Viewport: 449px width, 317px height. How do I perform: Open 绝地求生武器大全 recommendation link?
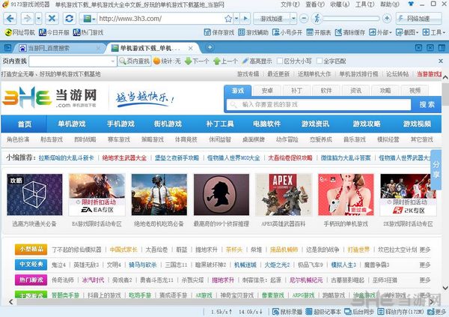124,158
